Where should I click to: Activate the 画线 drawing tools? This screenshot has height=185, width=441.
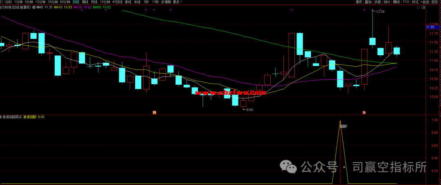point(396,2)
